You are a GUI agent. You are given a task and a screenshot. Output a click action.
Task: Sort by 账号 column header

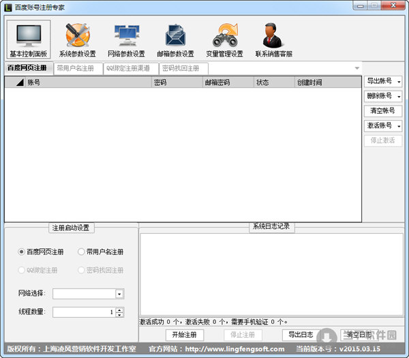coord(89,83)
